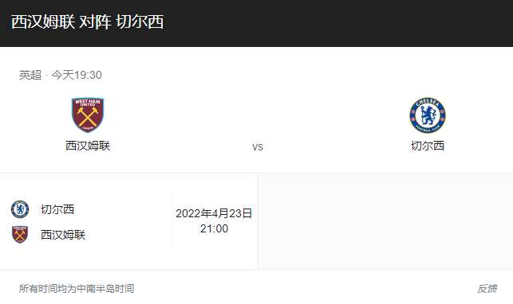Viewport: 513px width, 304px height.
Task: Click the 所有时间均为中南半岛时间 timezone note
Action: pos(77,289)
